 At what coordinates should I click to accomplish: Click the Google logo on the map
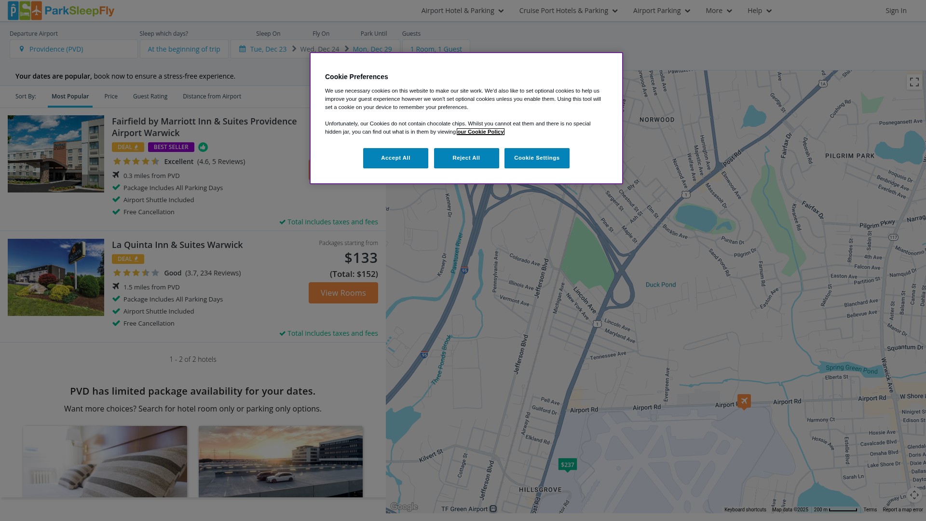[x=404, y=507]
